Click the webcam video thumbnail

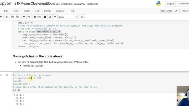(x=183, y=96)
